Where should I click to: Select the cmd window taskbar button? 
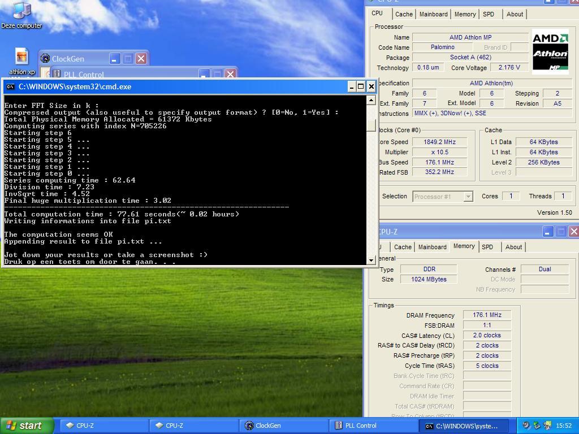click(x=464, y=426)
